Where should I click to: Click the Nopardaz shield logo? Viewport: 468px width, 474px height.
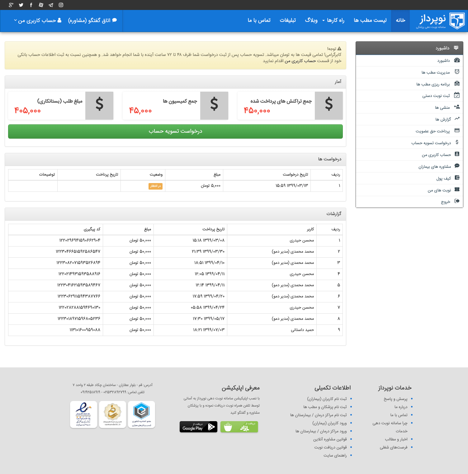coord(457,21)
